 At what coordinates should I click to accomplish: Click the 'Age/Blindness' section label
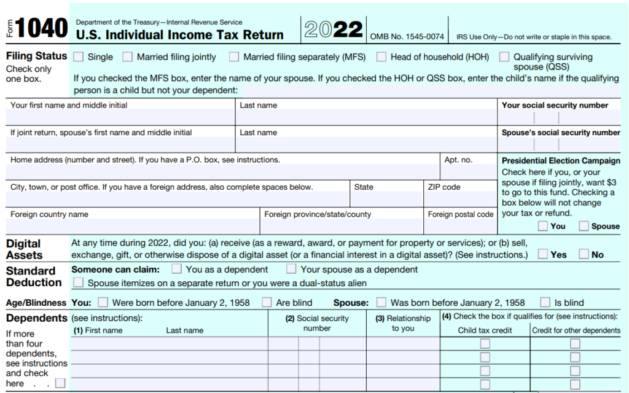pyautogui.click(x=36, y=303)
